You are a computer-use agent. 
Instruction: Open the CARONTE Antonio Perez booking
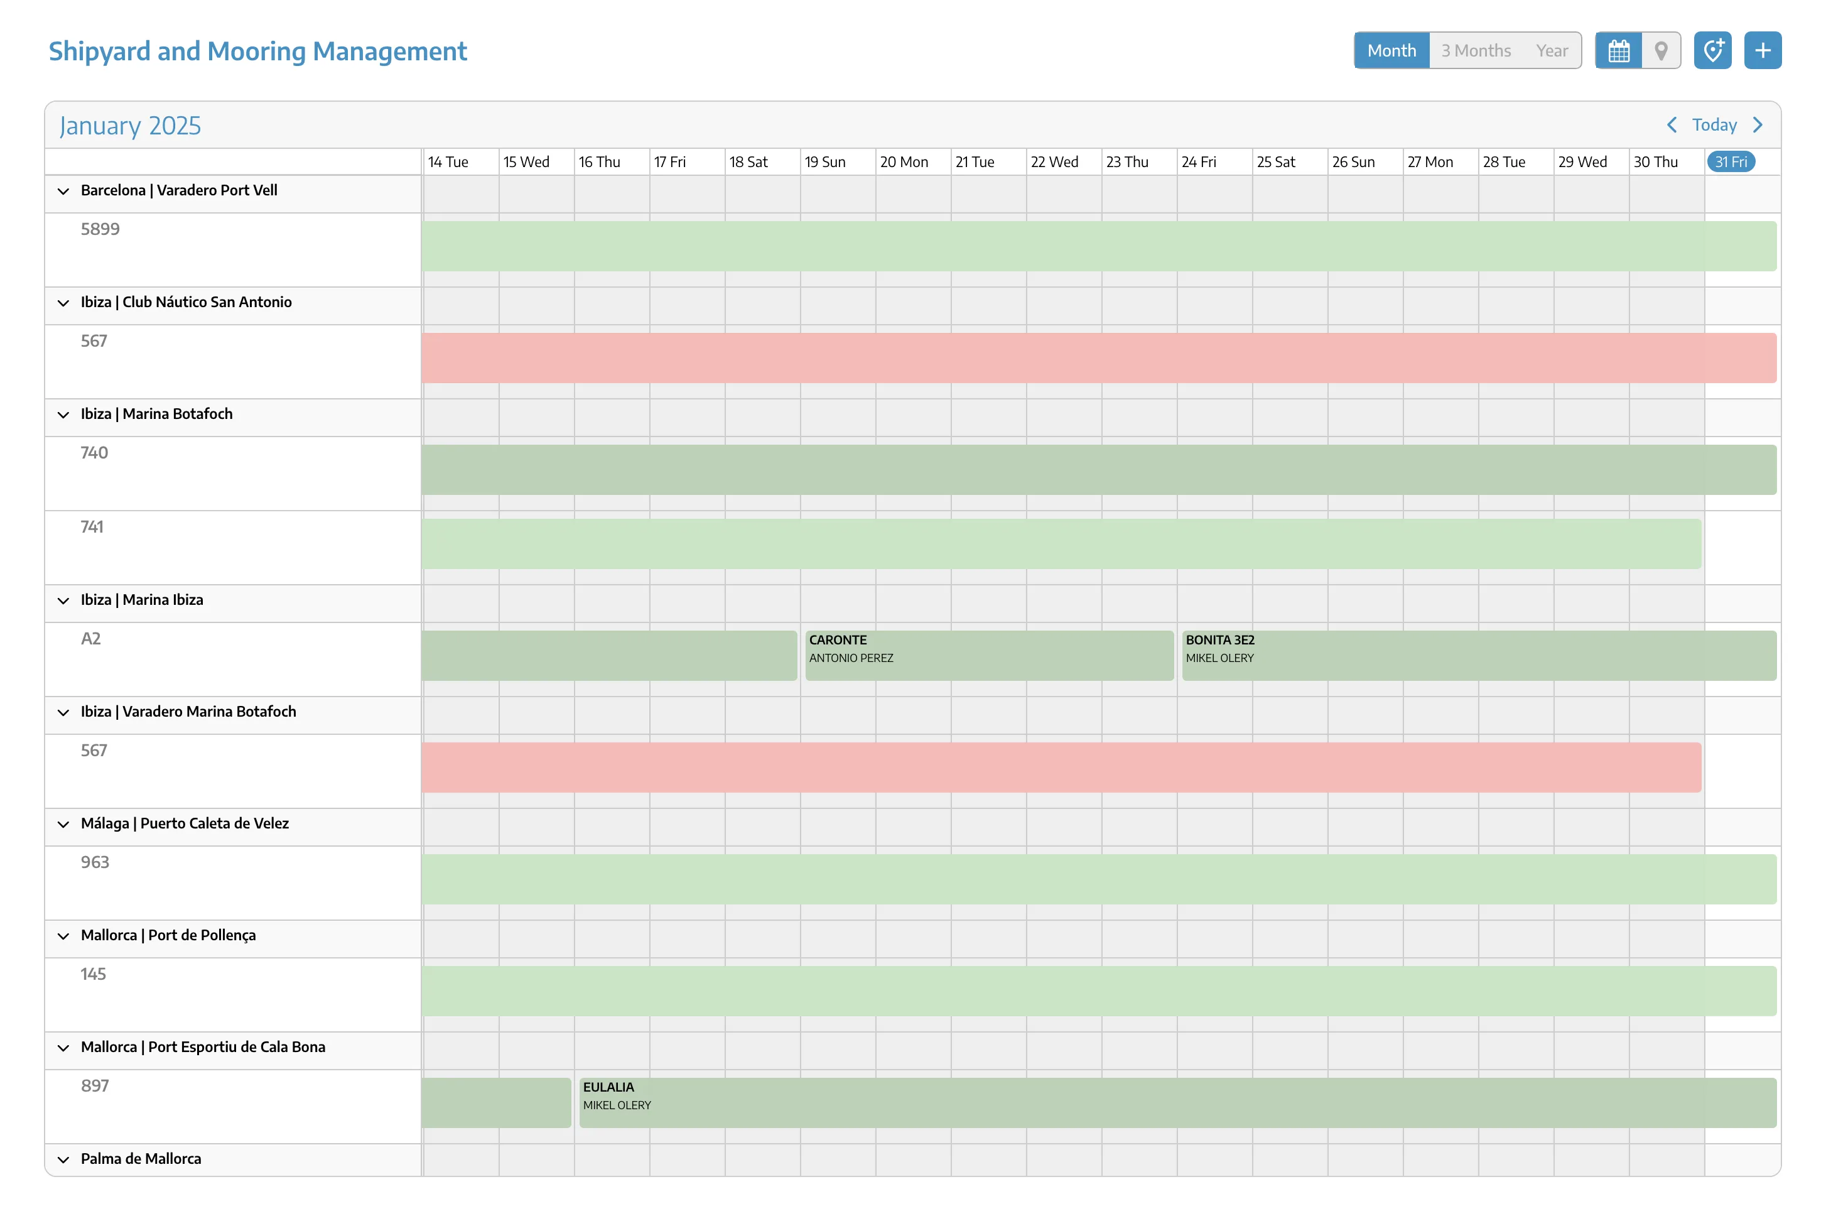(988, 656)
